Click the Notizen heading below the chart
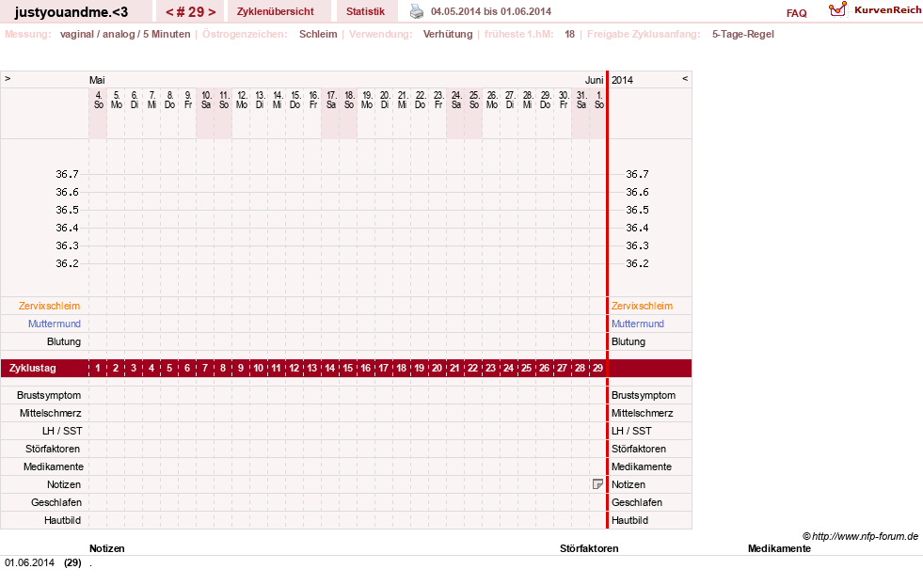 pos(106,548)
